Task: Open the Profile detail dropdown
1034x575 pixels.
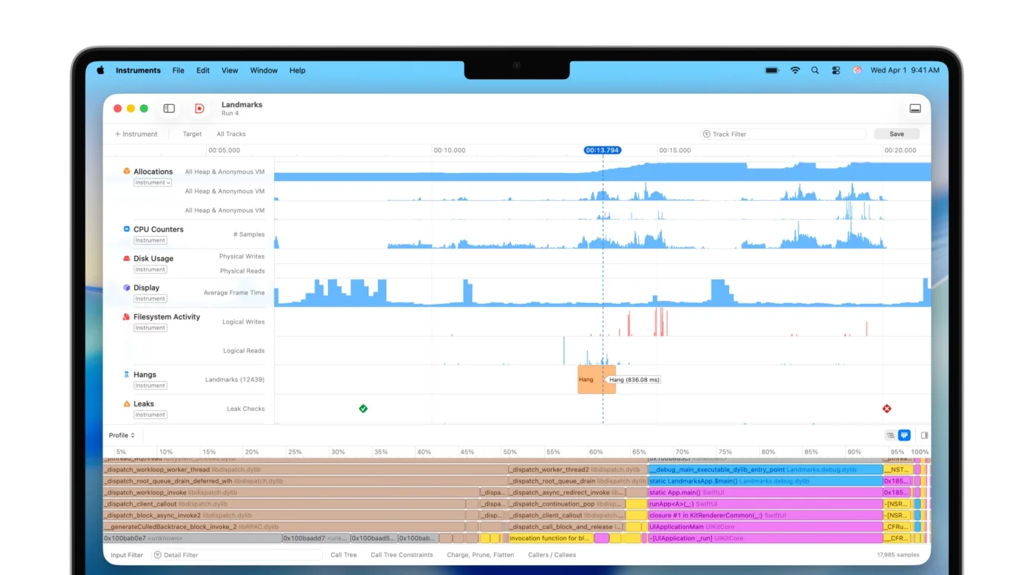Action: 122,435
